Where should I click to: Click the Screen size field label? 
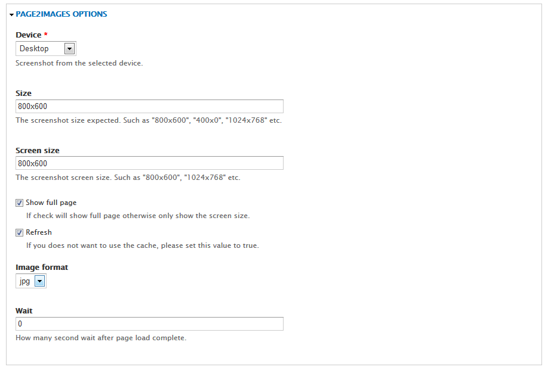(38, 150)
